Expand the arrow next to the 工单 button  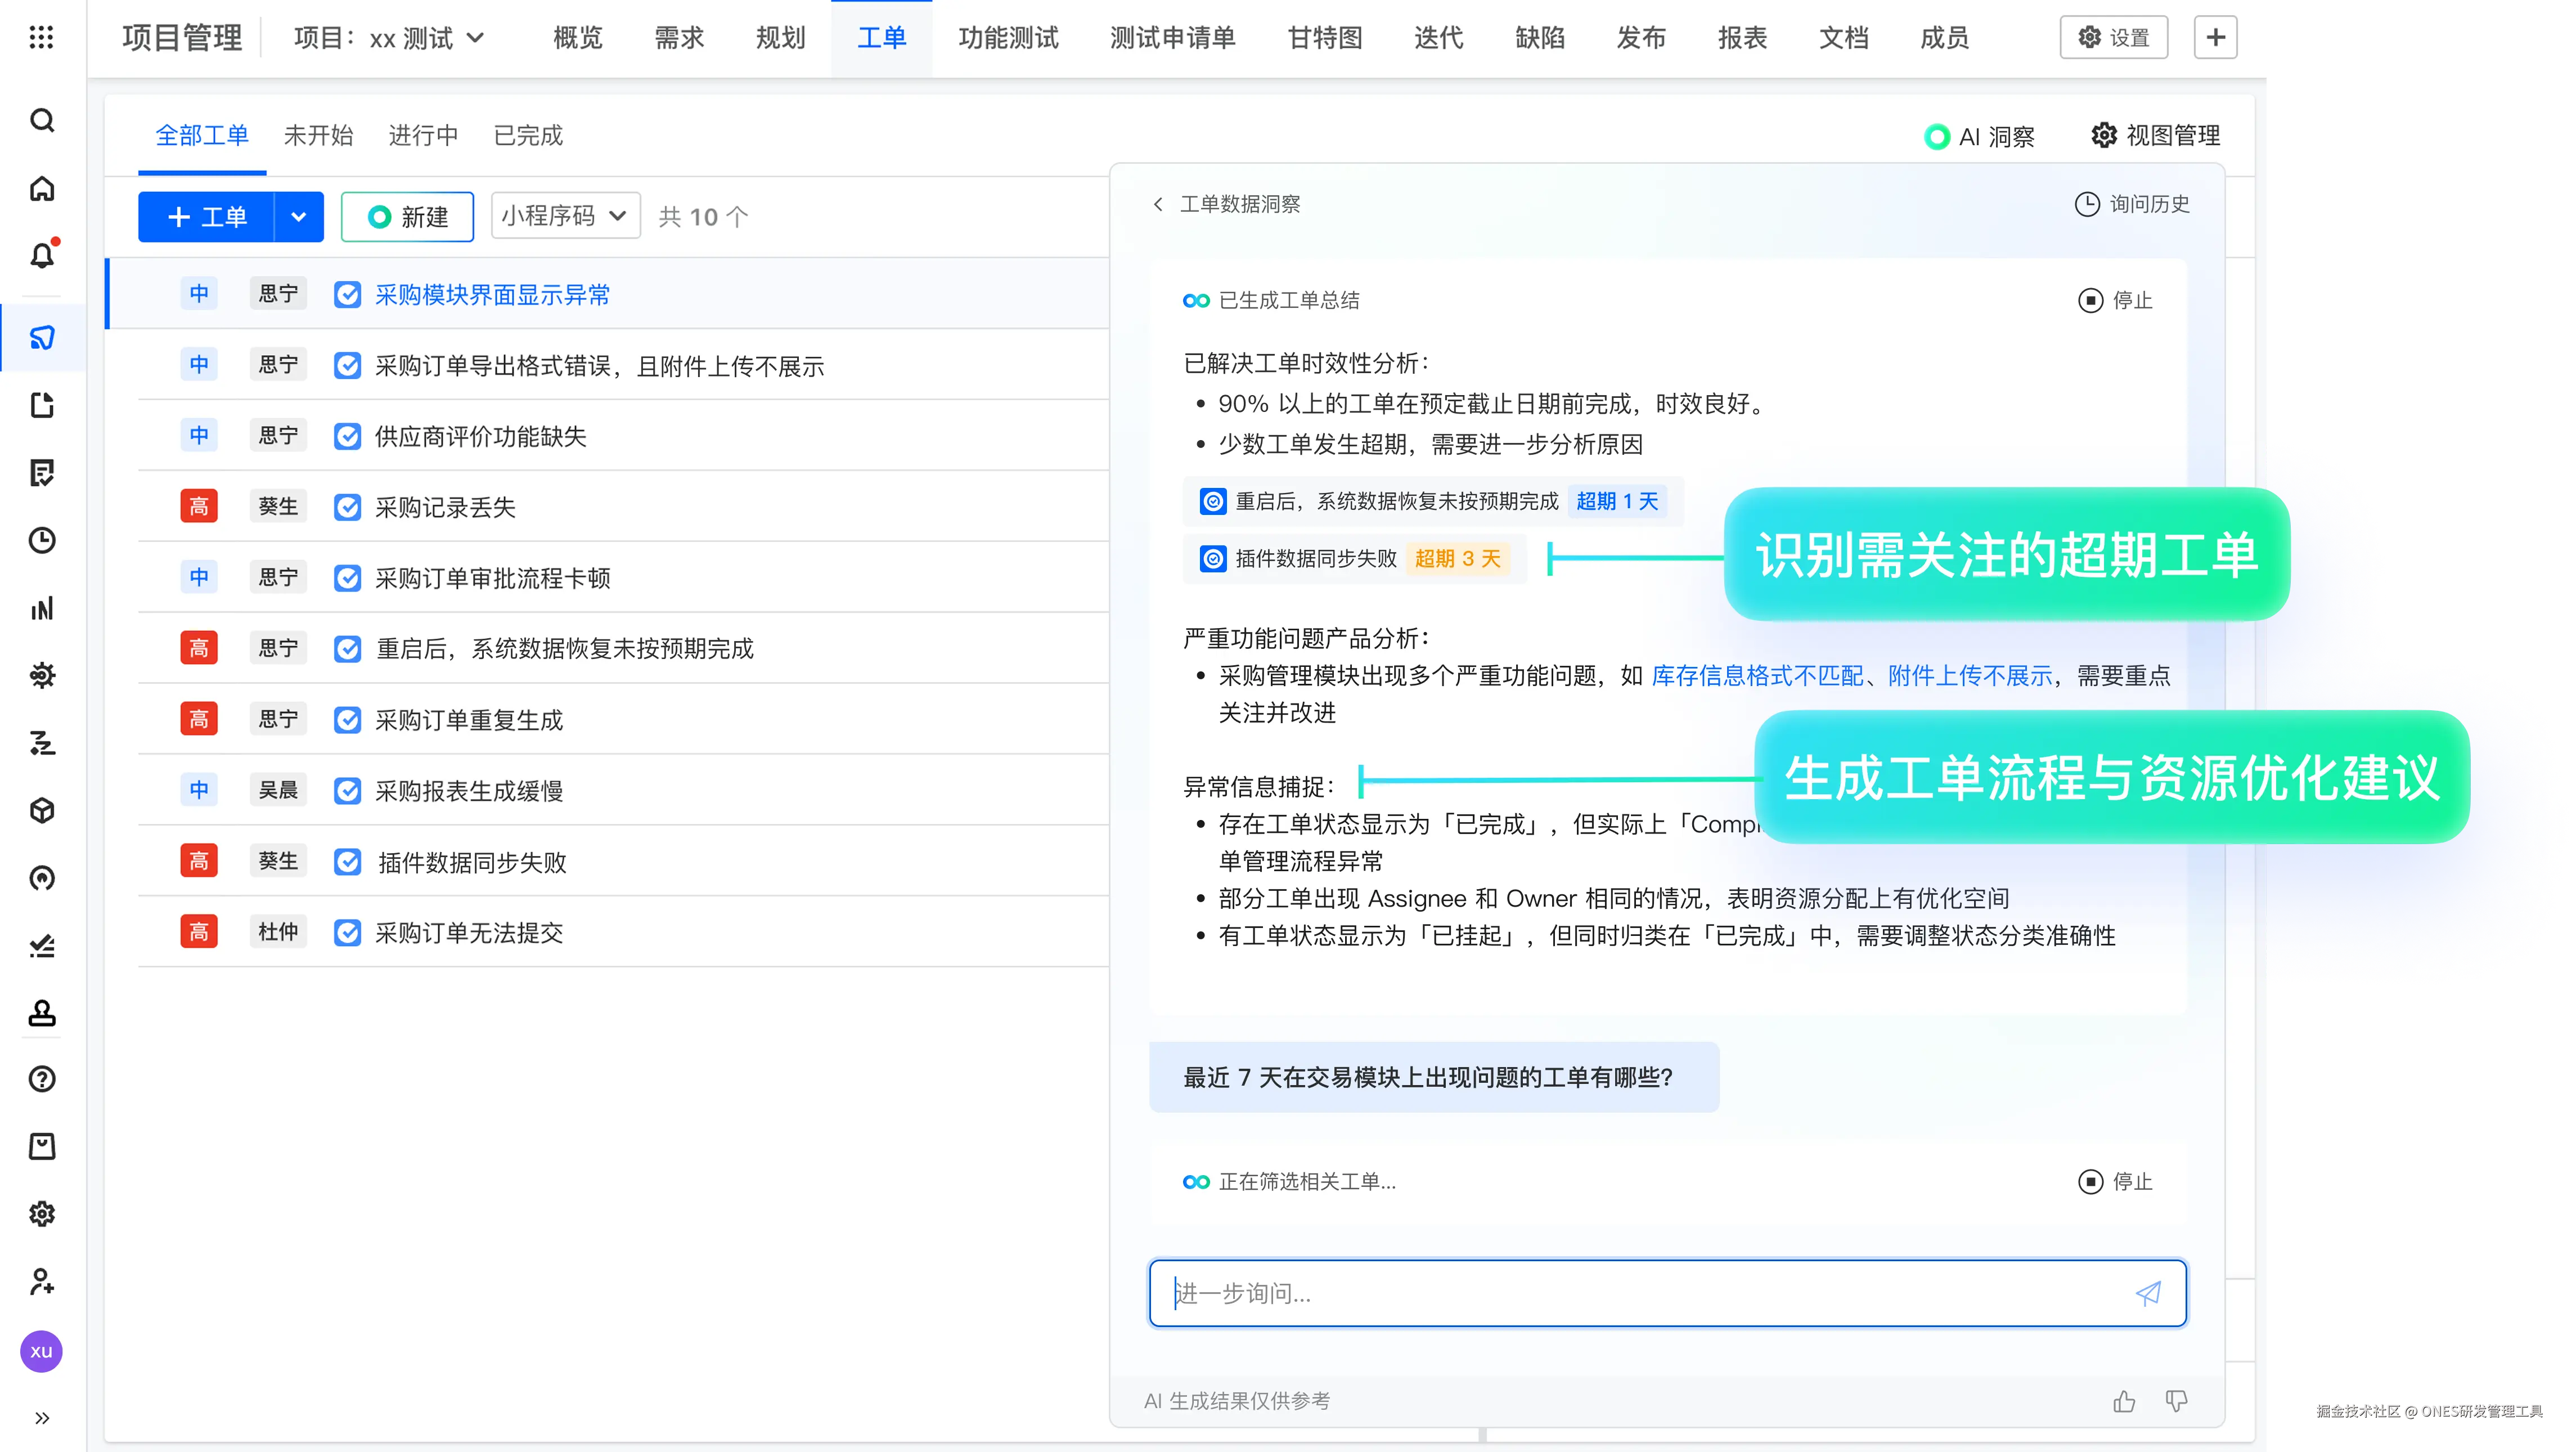pos(298,217)
